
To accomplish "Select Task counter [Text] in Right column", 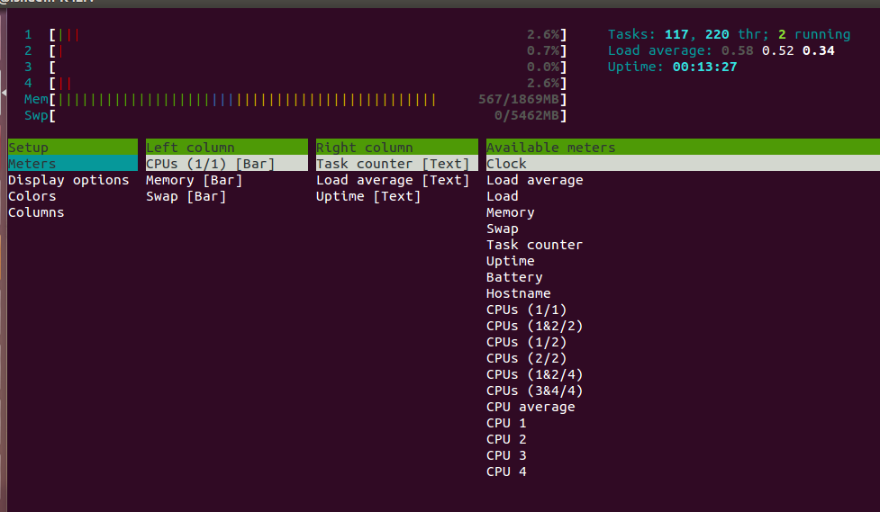I will click(397, 163).
